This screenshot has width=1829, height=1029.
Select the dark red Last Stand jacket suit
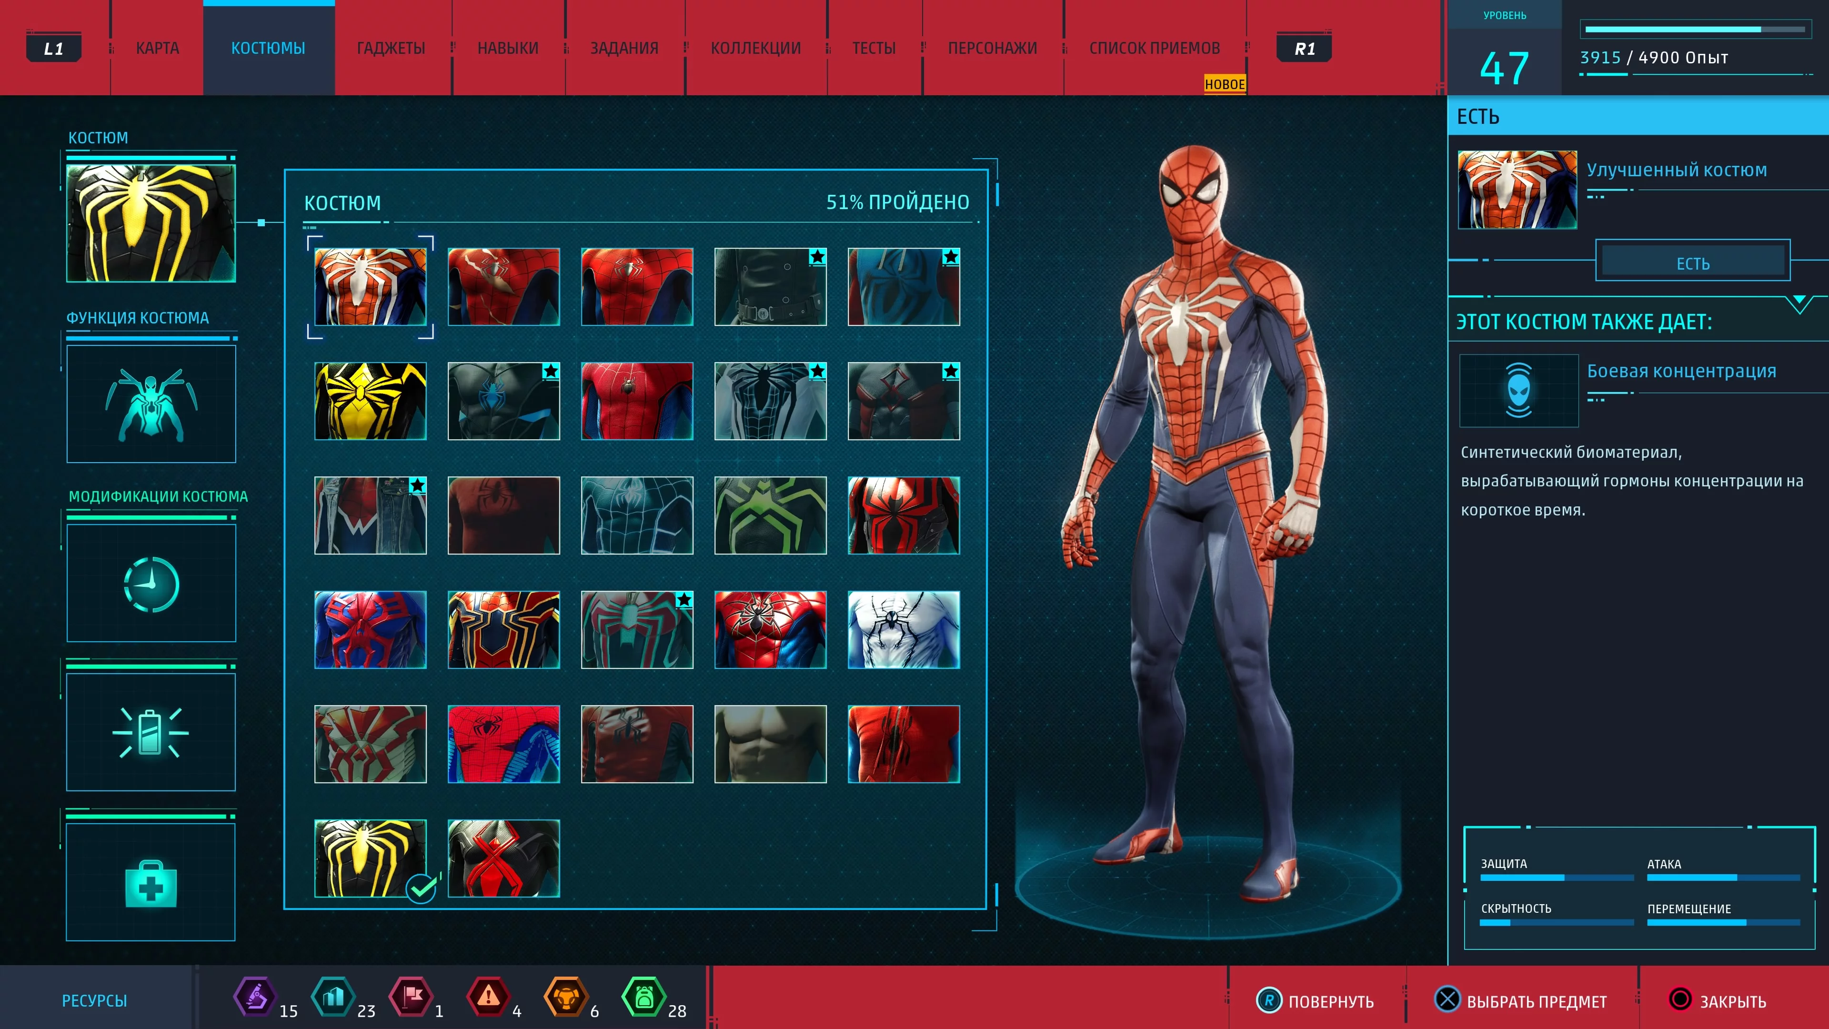[x=637, y=744]
